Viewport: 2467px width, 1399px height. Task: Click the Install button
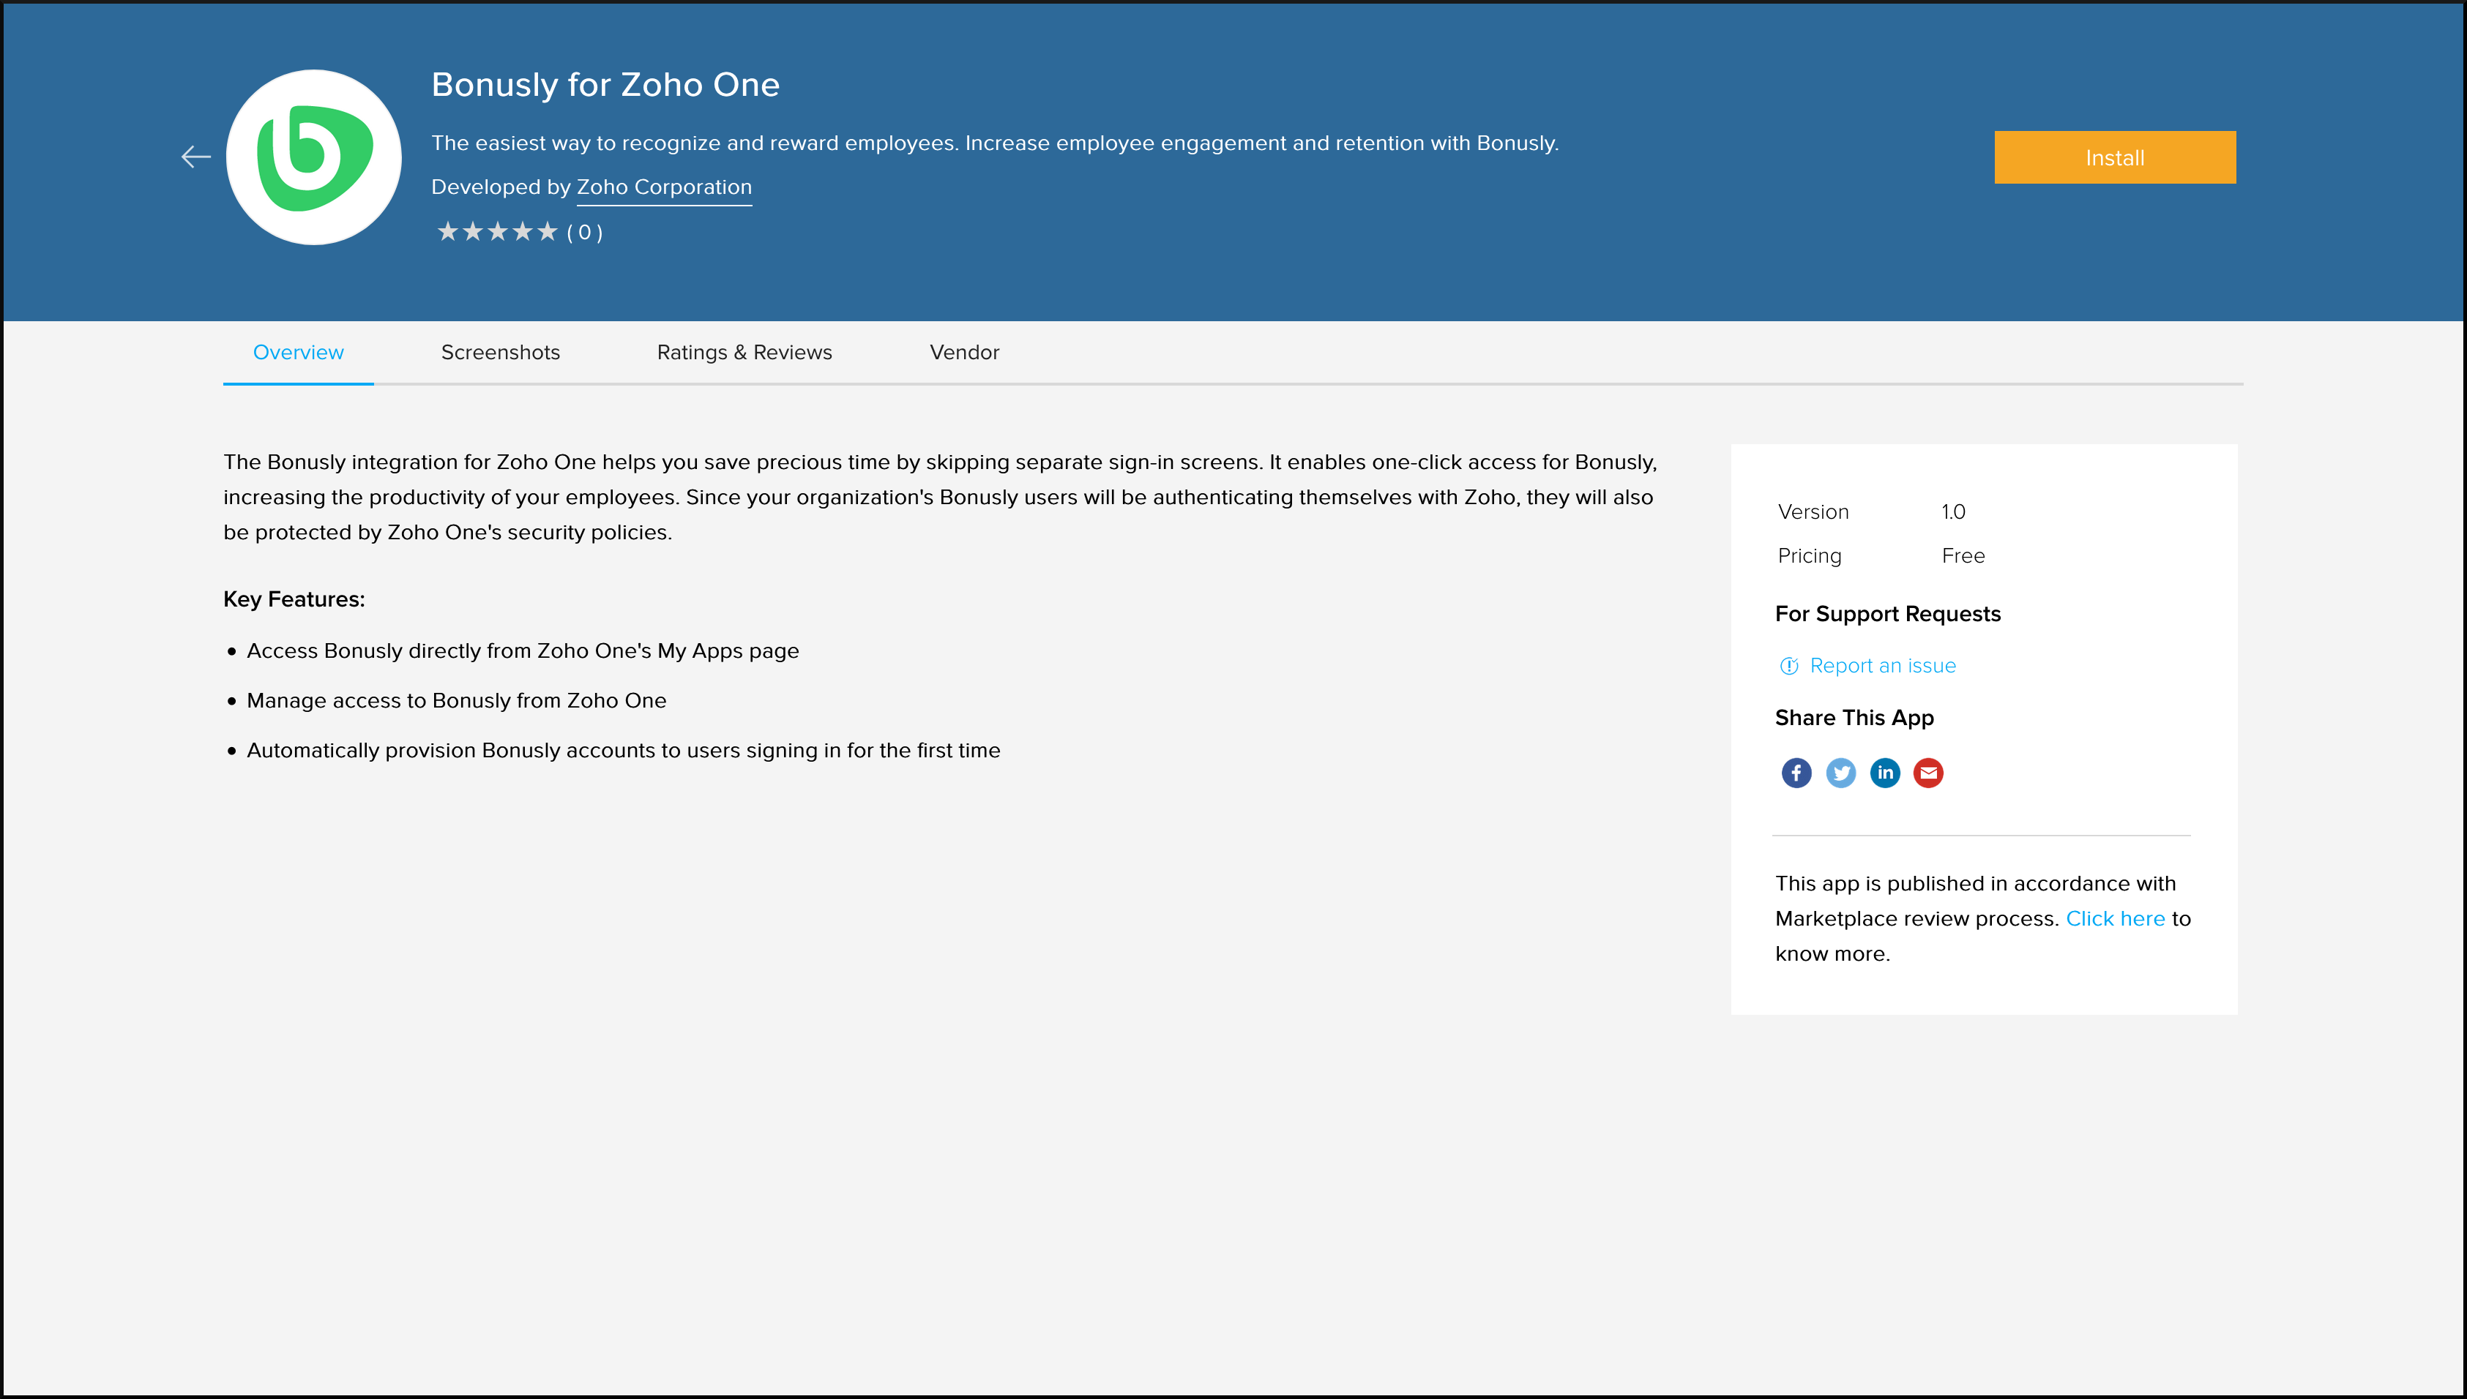[2115, 157]
